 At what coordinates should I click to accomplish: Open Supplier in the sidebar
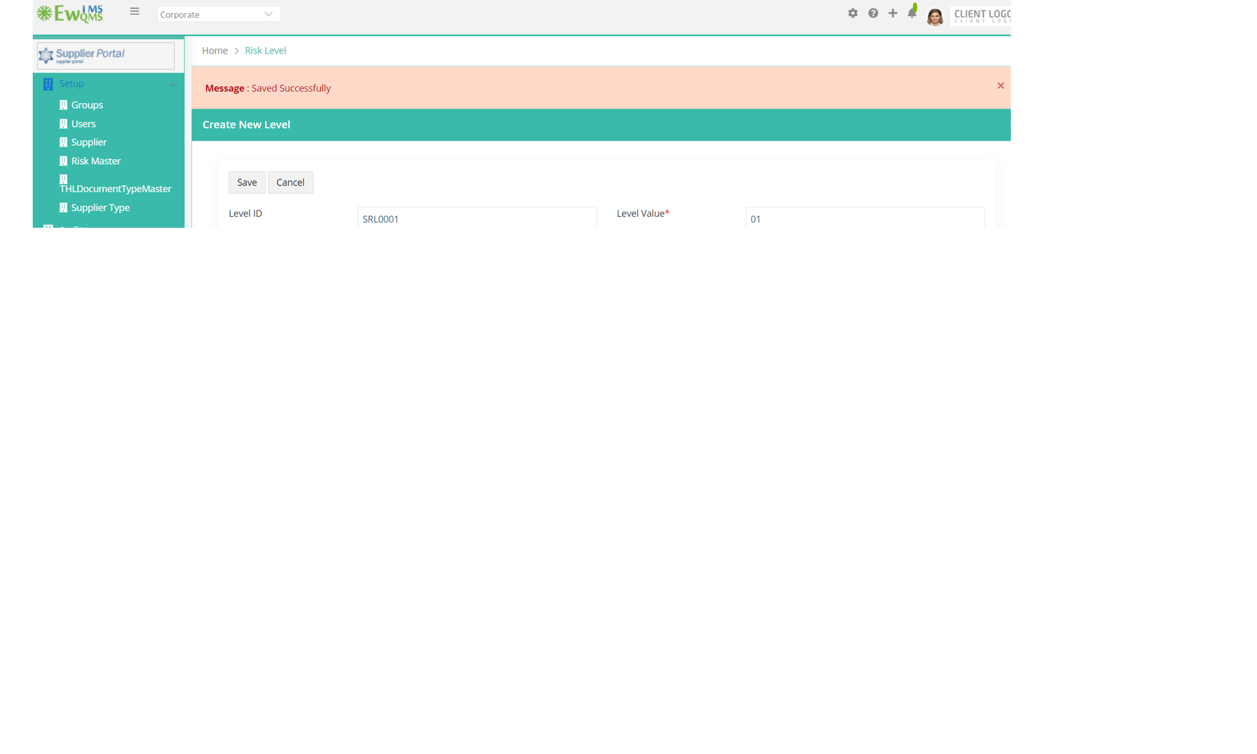click(x=89, y=142)
